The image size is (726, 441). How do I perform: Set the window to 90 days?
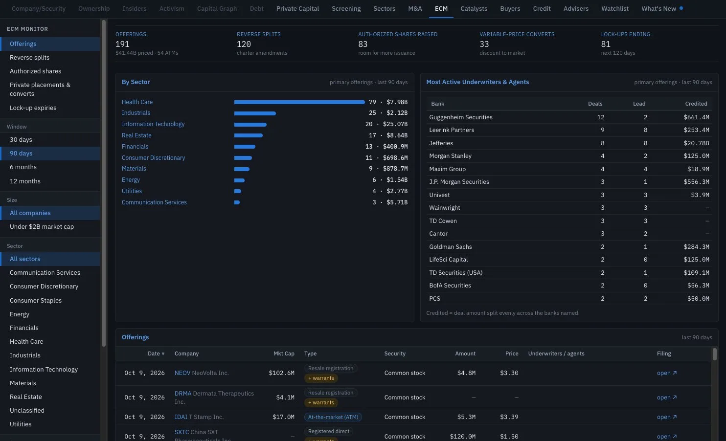tap(50, 154)
